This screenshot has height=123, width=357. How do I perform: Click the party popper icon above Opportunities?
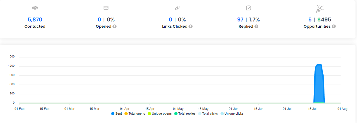(319, 9)
